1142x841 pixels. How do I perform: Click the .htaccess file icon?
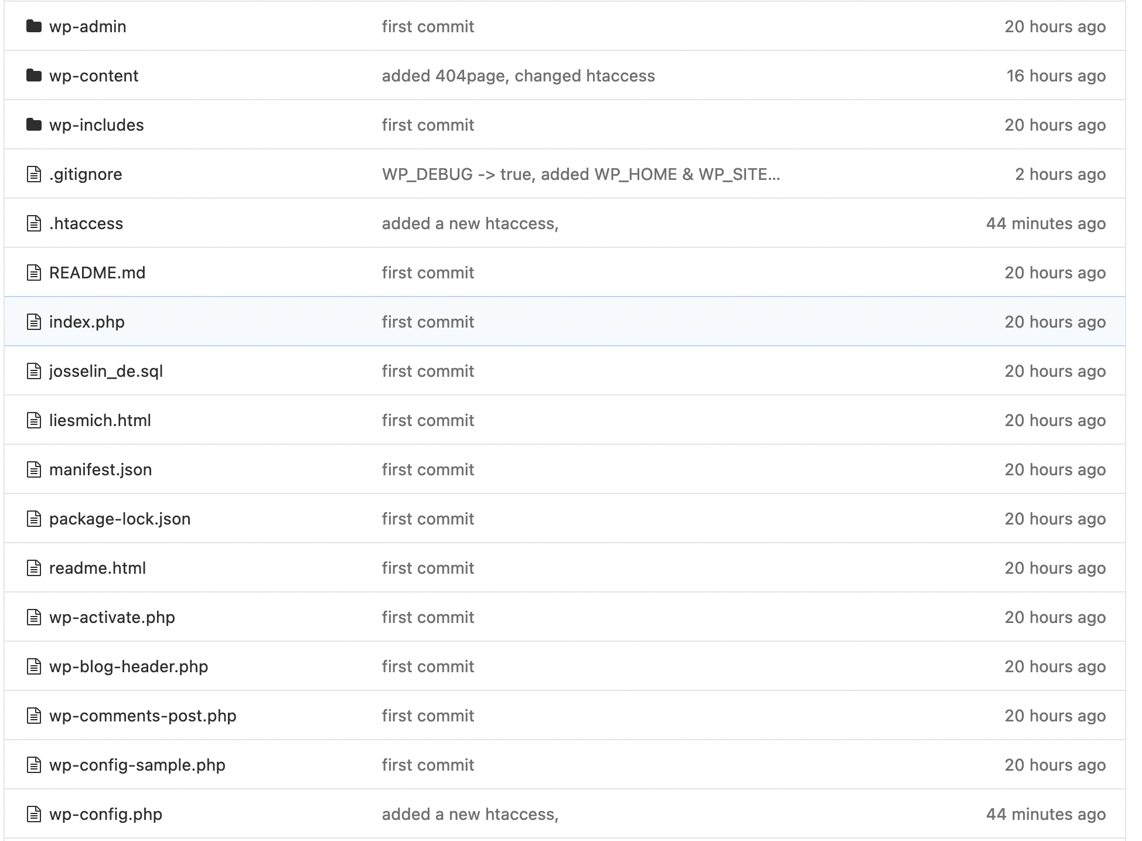[x=34, y=223]
